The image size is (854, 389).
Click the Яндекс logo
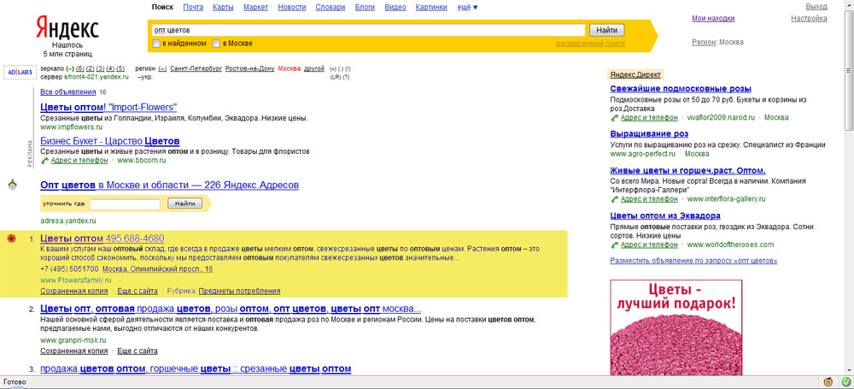[x=67, y=28]
